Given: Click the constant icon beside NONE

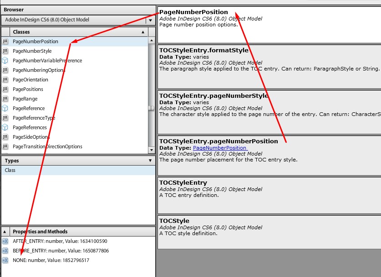Looking at the screenshot, I should pos(5,260).
